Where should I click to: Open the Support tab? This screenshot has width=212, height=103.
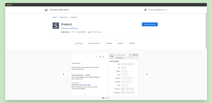coord(121,43)
